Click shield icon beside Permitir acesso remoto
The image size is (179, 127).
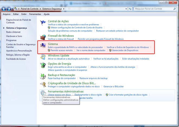tap(49, 50)
